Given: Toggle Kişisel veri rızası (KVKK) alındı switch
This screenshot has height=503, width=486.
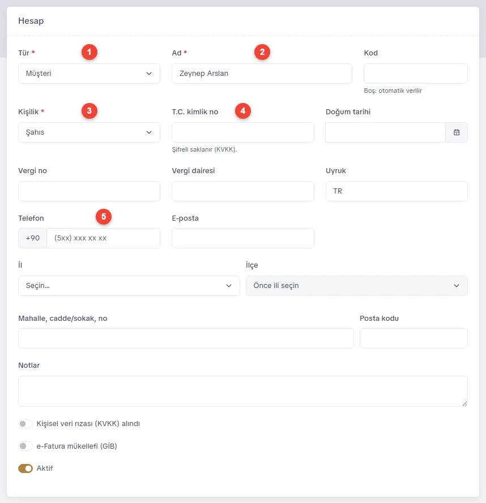Looking at the screenshot, I should coord(25,424).
